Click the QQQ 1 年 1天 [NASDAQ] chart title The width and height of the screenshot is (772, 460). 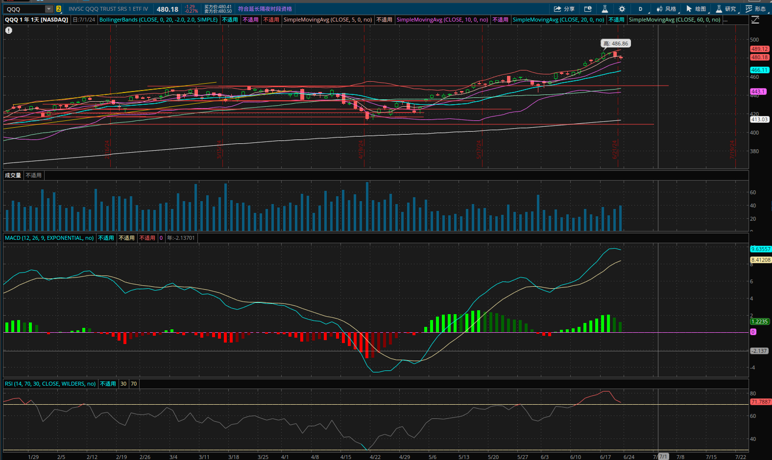click(37, 20)
